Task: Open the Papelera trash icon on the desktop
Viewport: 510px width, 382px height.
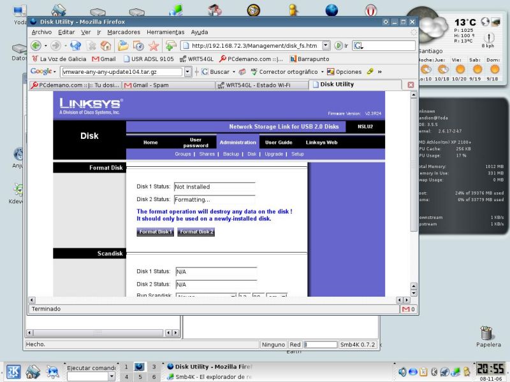Action: pos(486,333)
